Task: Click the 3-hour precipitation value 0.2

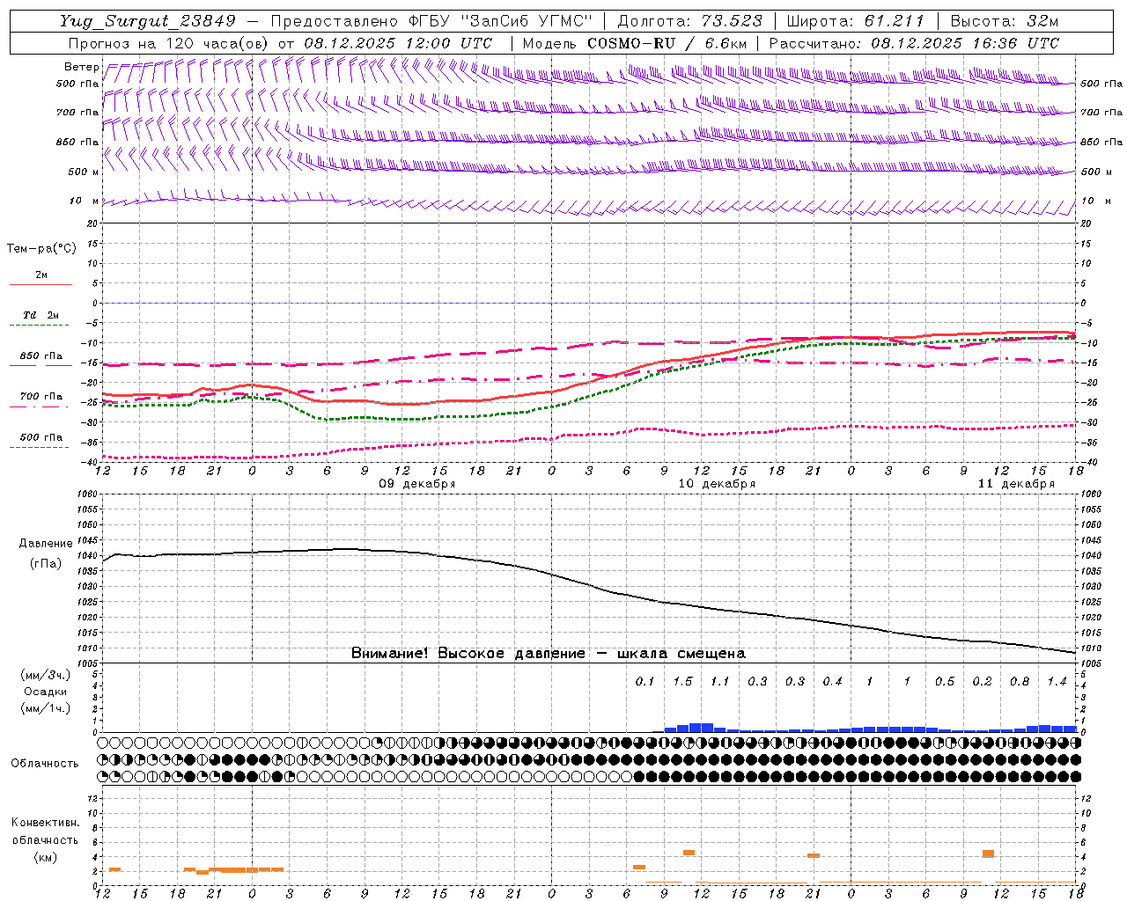Action: pos(983,682)
